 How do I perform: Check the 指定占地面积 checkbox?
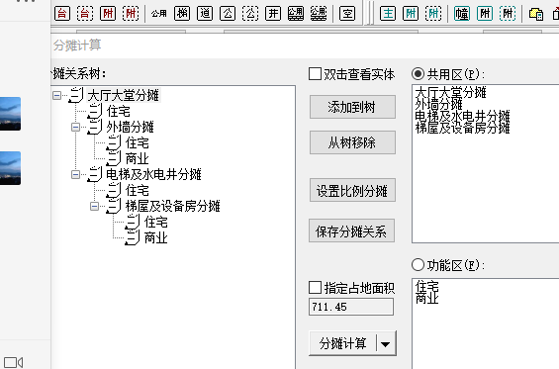(315, 287)
